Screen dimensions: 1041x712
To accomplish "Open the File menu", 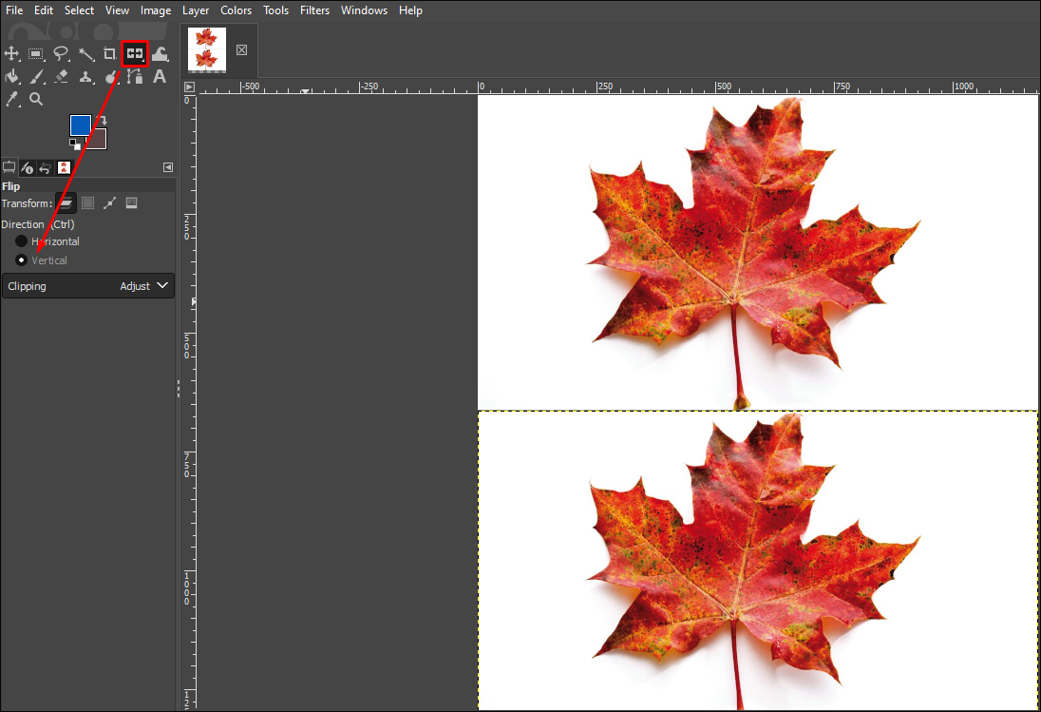I will (14, 10).
